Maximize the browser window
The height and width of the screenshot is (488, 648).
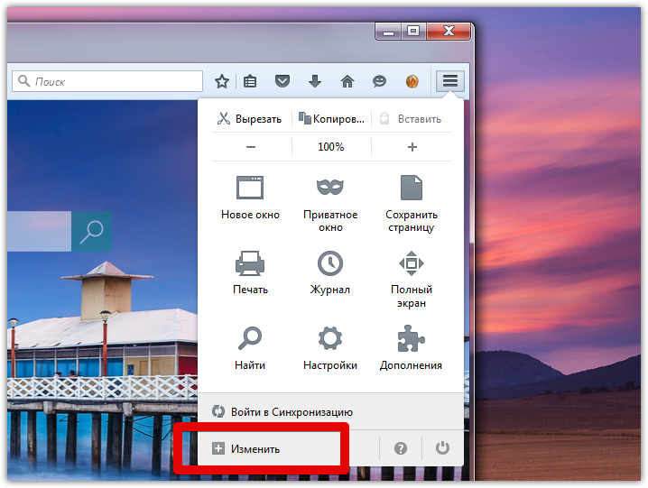pyautogui.click(x=413, y=32)
